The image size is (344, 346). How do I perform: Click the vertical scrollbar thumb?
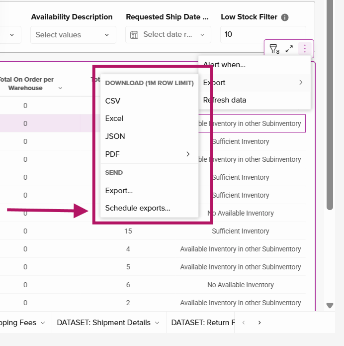[330, 105]
